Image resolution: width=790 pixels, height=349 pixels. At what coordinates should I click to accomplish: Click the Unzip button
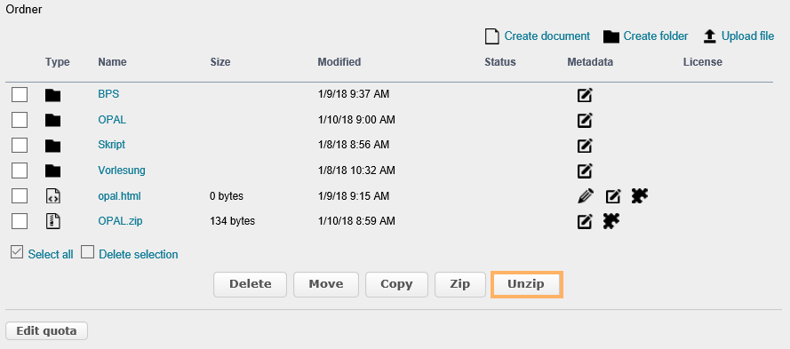[526, 284]
